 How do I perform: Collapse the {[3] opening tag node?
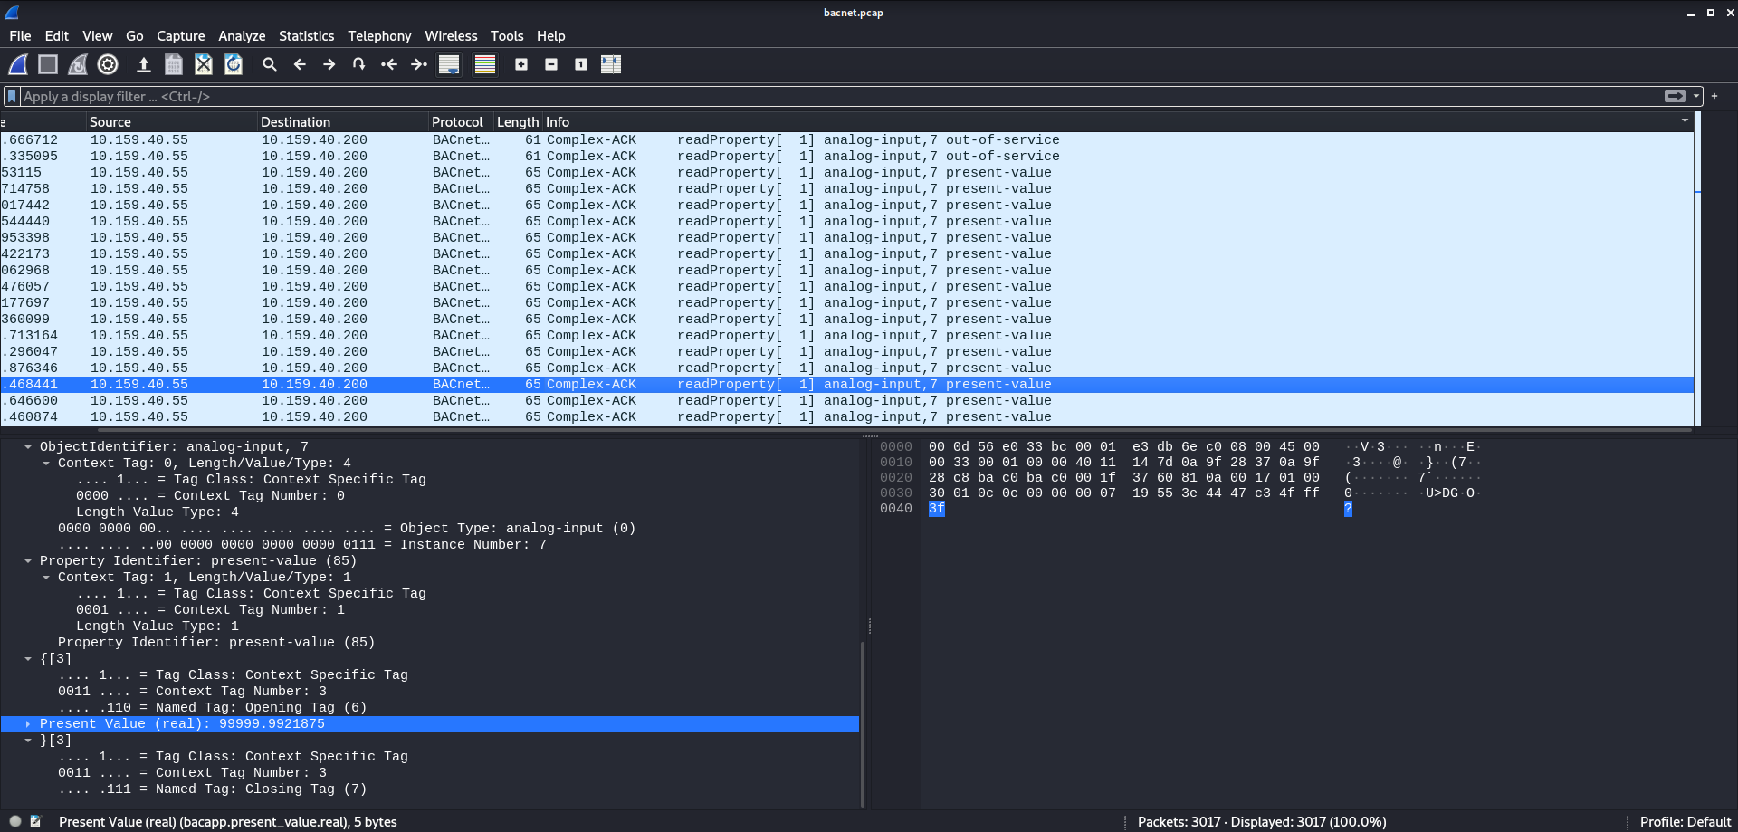(x=28, y=658)
